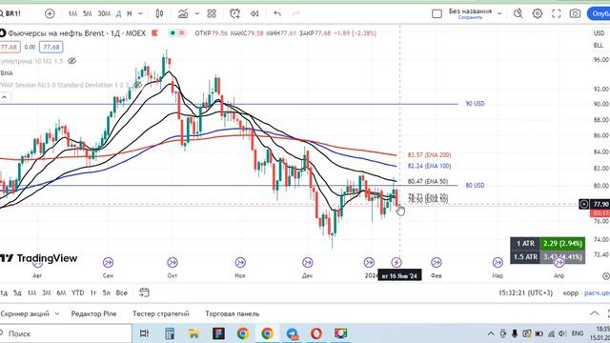
Task: Open Торговая панель tab
Action: point(233,313)
